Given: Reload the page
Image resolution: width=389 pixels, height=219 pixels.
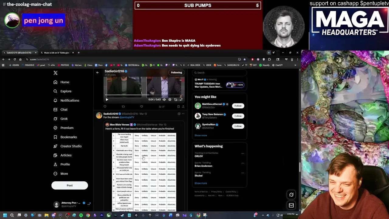Looking at the screenshot, I should [15, 59].
